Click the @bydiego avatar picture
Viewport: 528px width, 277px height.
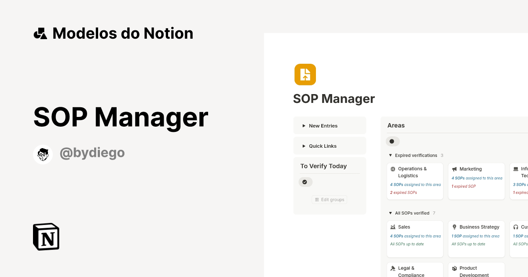click(43, 154)
